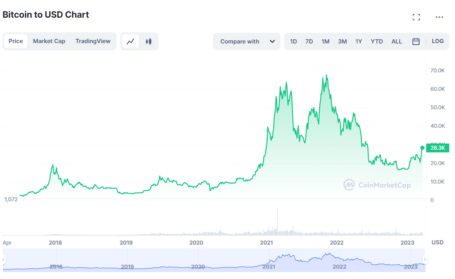Click 2022 in the range navigator

(339, 267)
